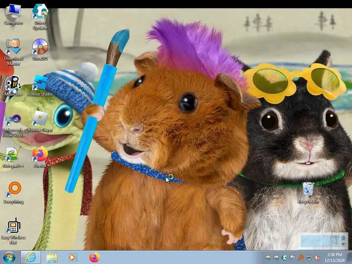Select the Recycle Bin icon

coord(308,193)
